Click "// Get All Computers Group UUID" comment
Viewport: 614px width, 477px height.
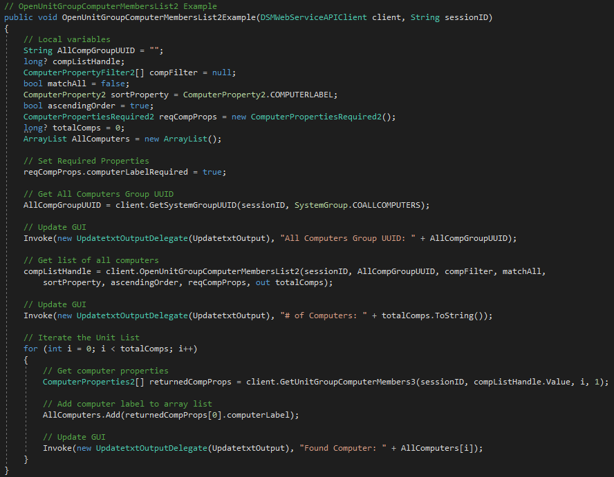(x=98, y=194)
